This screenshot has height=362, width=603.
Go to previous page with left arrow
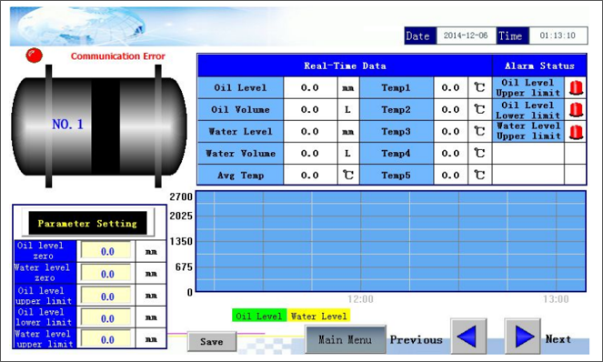468,337
